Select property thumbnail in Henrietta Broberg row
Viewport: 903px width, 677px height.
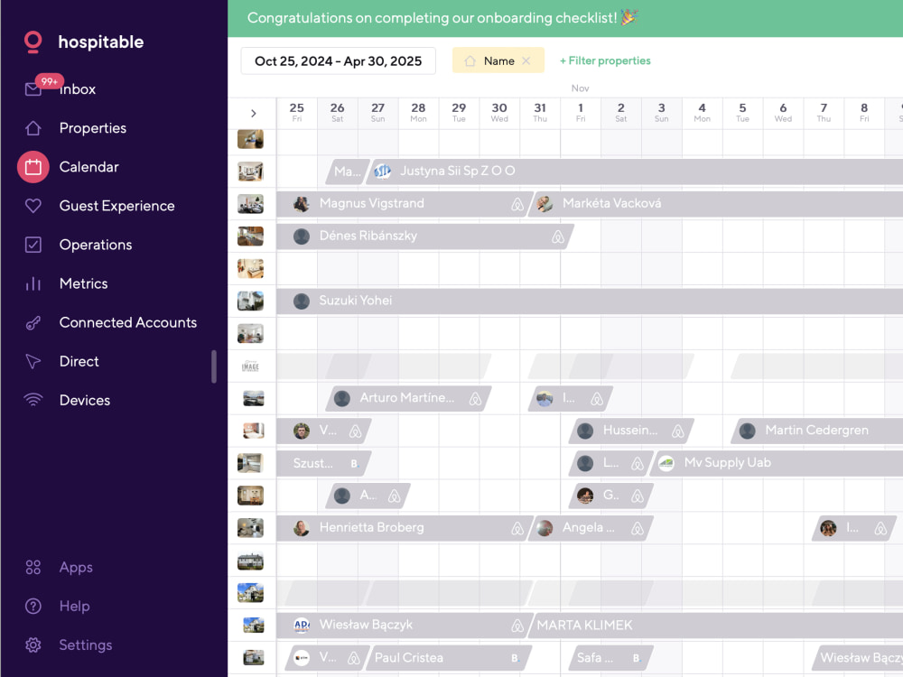[x=250, y=528]
